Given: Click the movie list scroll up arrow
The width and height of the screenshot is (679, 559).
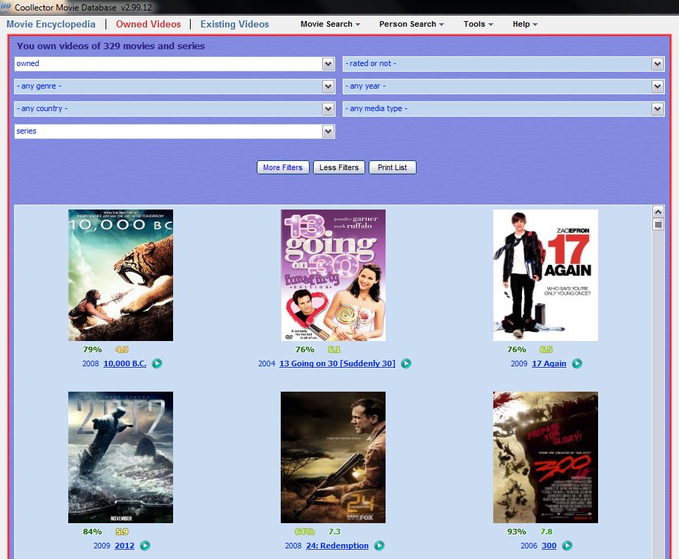Looking at the screenshot, I should [x=658, y=212].
